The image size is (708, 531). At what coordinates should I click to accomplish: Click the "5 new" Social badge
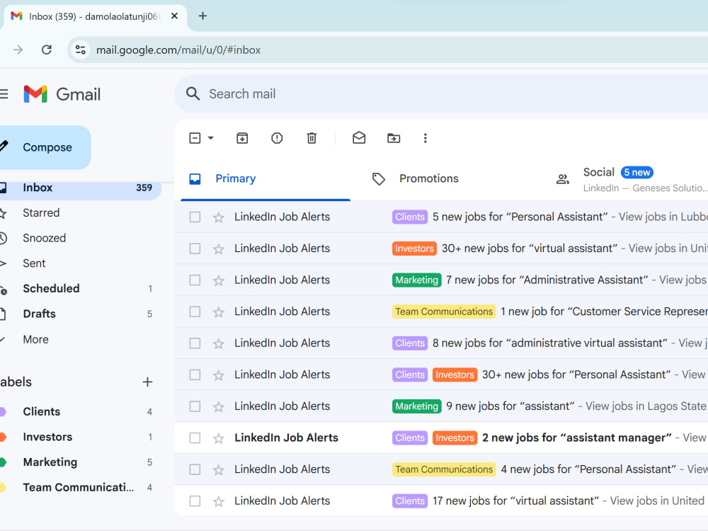(636, 172)
